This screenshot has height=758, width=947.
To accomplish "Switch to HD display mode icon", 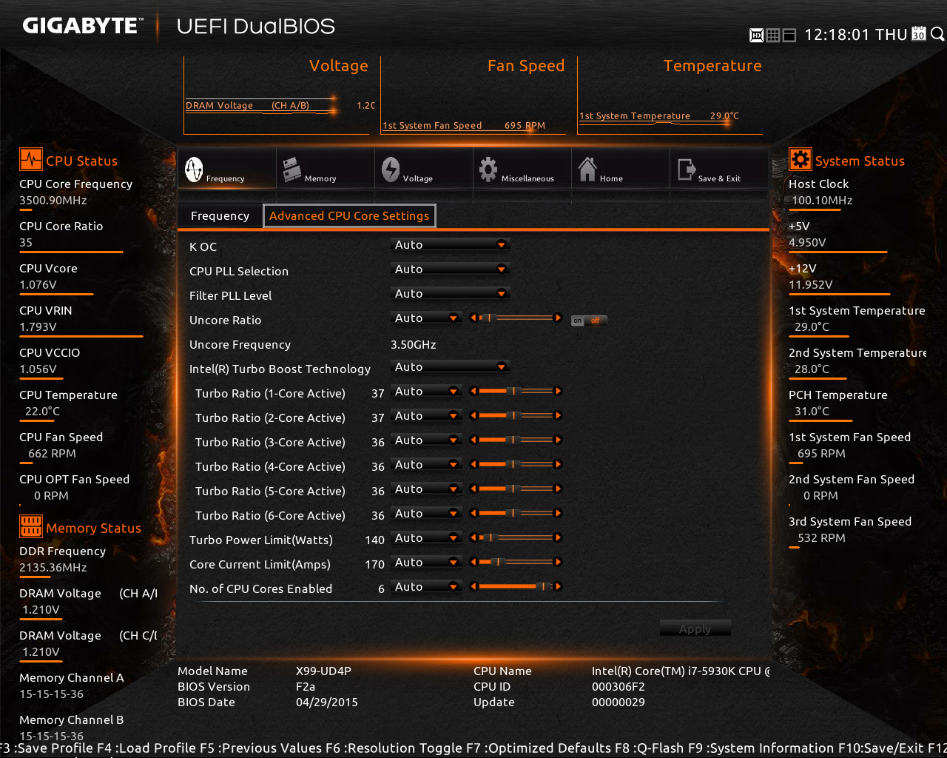I will [x=756, y=35].
